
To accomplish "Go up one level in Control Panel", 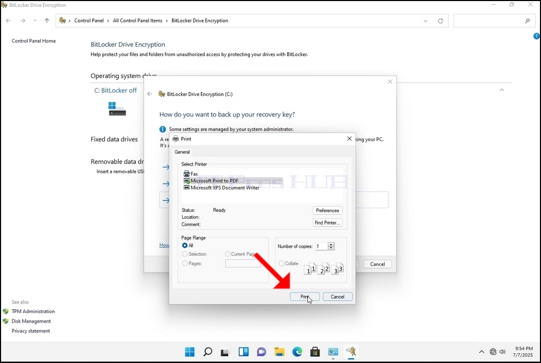I will tap(47, 21).
